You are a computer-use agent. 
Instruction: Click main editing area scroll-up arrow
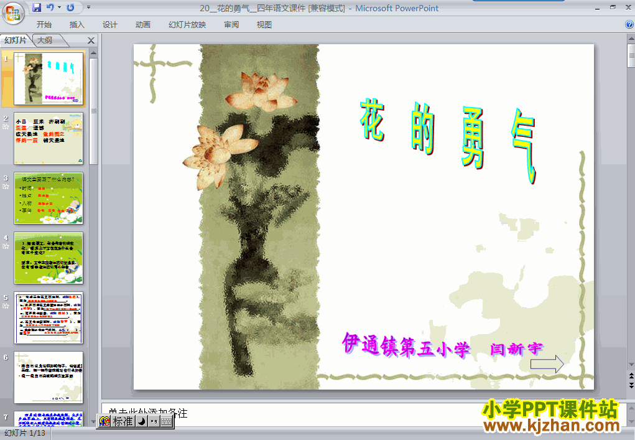point(631,39)
